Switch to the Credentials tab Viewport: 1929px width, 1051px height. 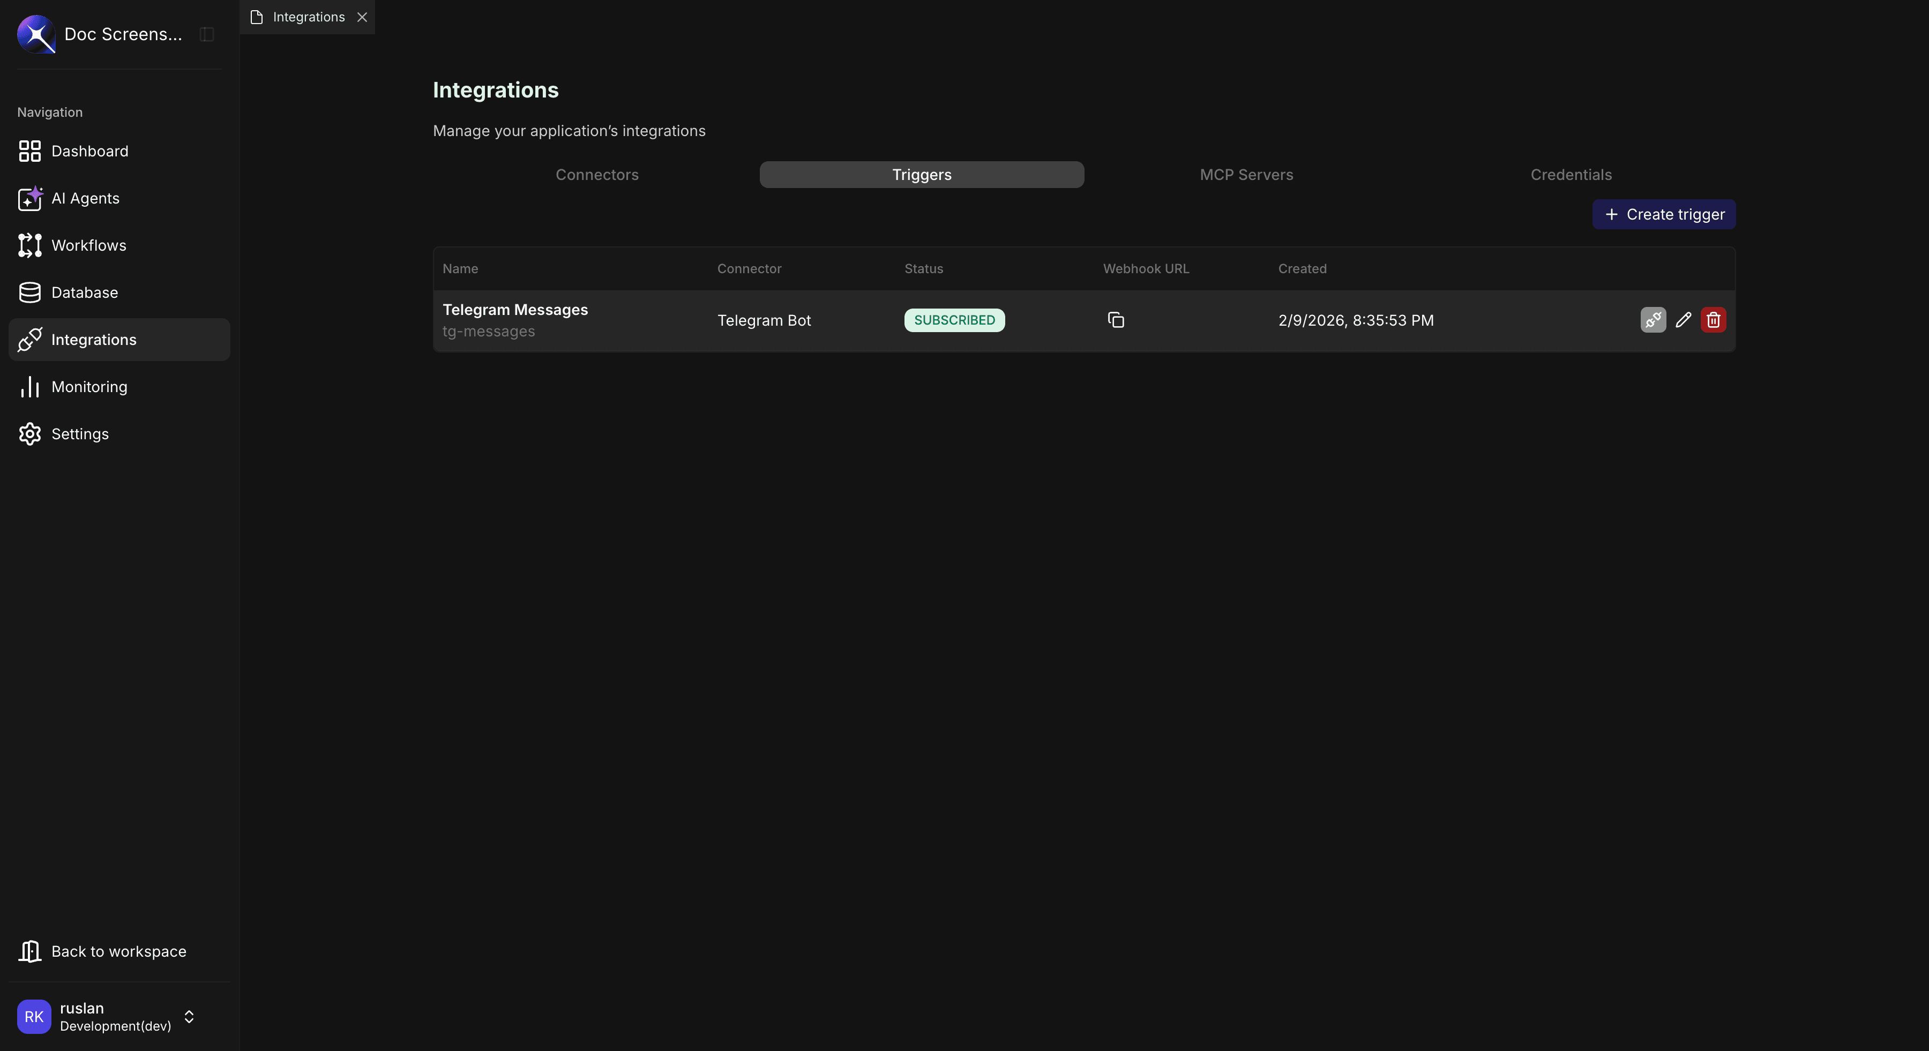pos(1571,175)
